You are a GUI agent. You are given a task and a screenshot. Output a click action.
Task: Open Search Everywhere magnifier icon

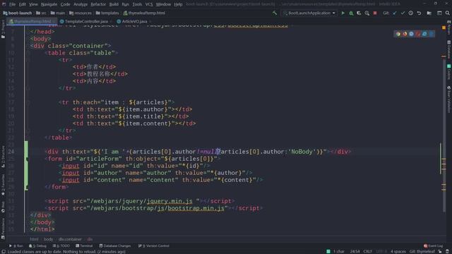click(x=447, y=13)
